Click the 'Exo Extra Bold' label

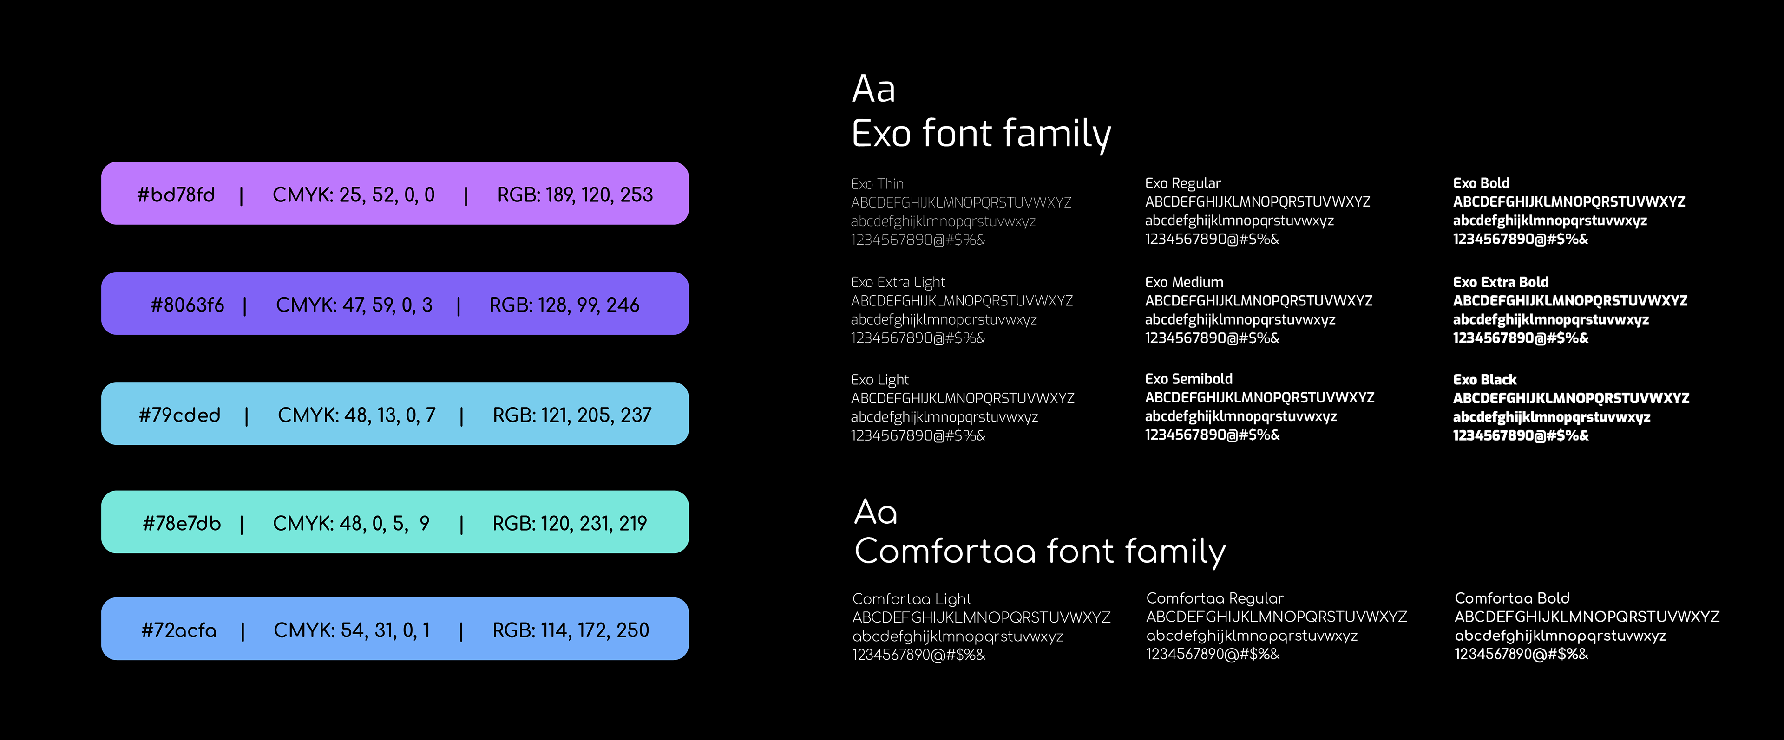pyautogui.click(x=1501, y=282)
